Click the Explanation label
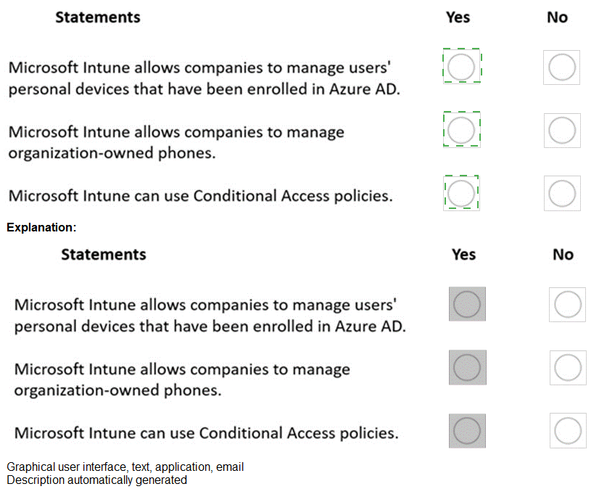The width and height of the screenshot is (599, 497). pos(41,228)
